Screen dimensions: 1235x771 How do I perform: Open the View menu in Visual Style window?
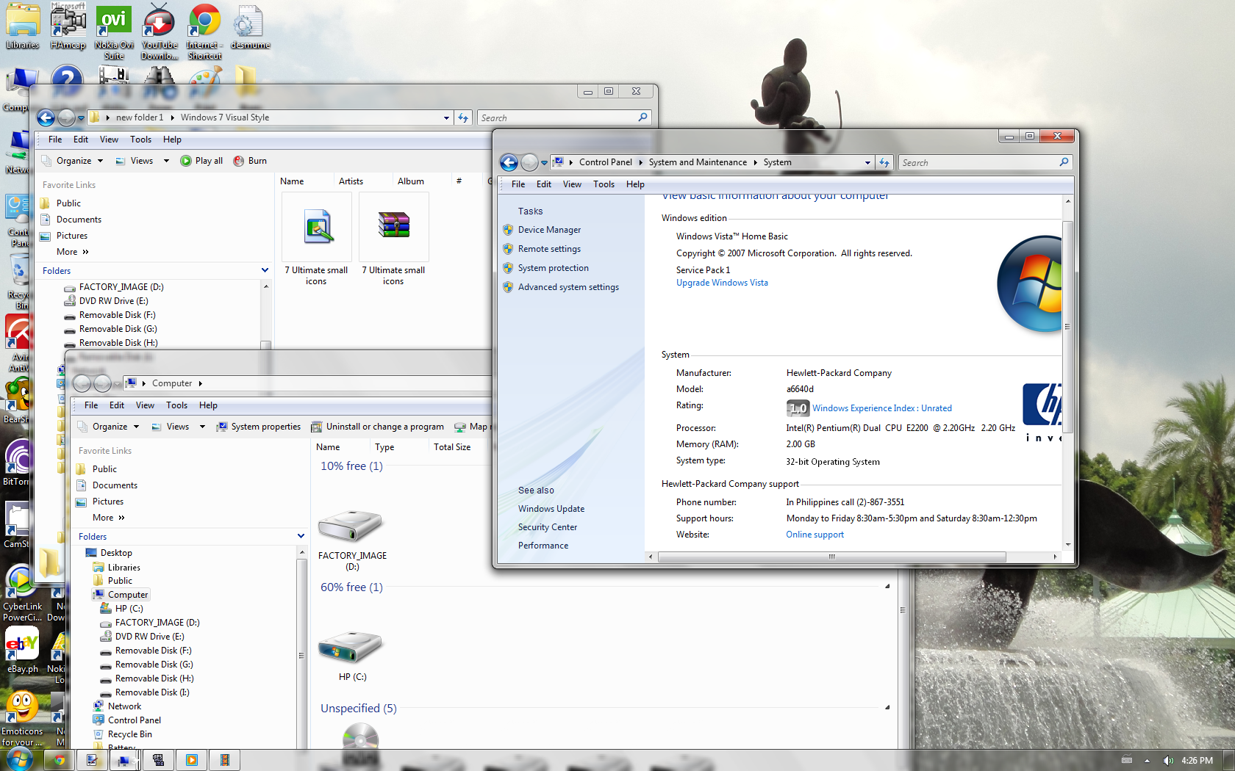[109, 140]
